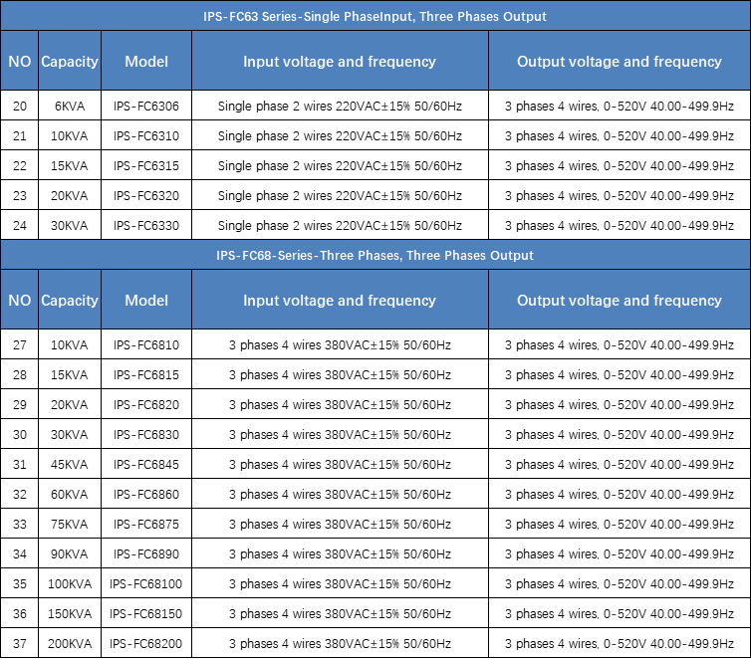Select model cell IPS-FC68200
751x659 pixels.
click(146, 643)
